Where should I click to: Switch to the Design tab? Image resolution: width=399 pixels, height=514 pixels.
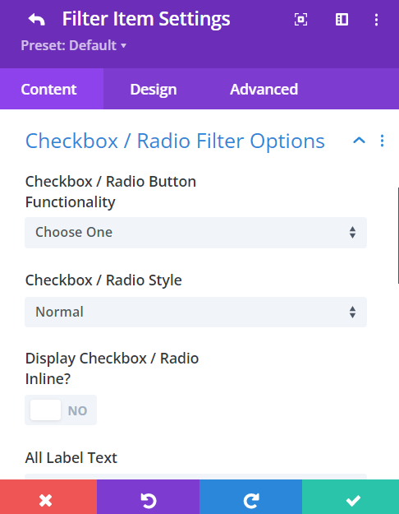(x=154, y=89)
